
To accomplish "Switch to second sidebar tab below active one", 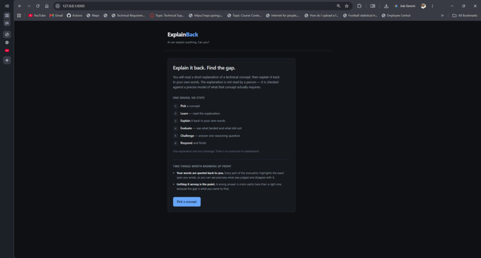I will pyautogui.click(x=7, y=42).
